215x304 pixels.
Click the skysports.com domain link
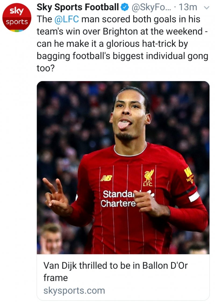click(74, 291)
